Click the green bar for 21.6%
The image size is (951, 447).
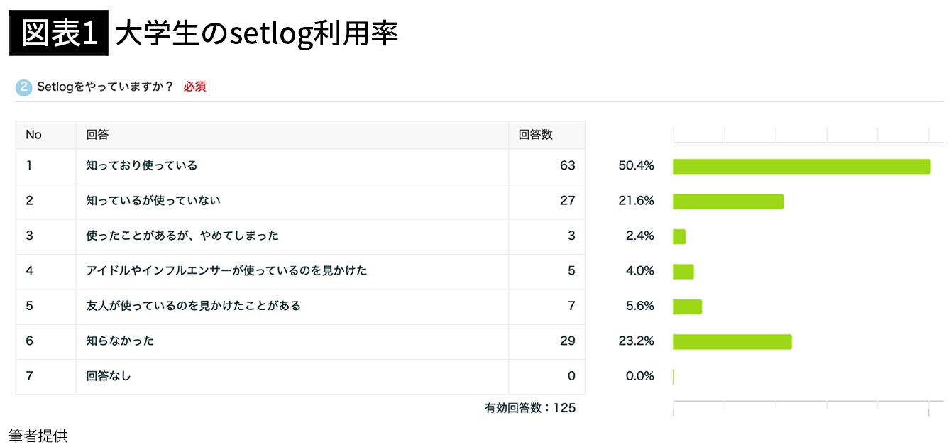coord(728,202)
